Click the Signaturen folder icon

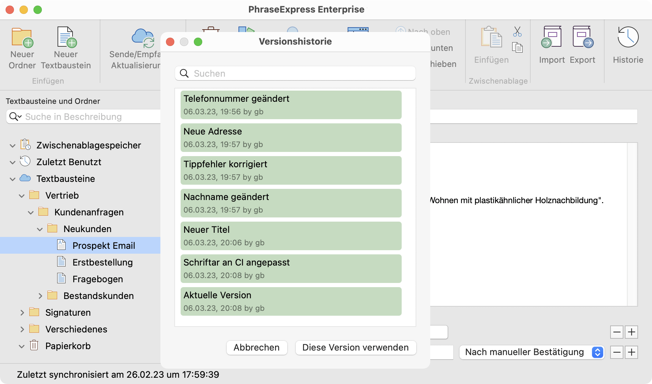coord(34,312)
